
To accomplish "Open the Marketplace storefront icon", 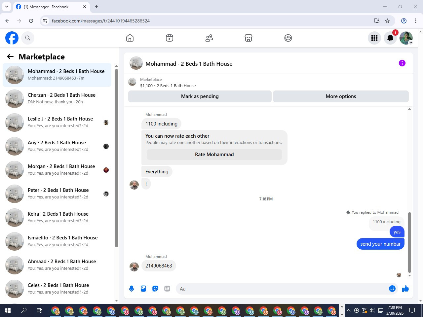I will [249, 38].
